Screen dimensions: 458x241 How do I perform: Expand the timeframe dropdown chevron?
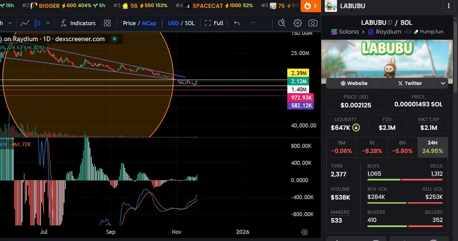(x=10, y=23)
